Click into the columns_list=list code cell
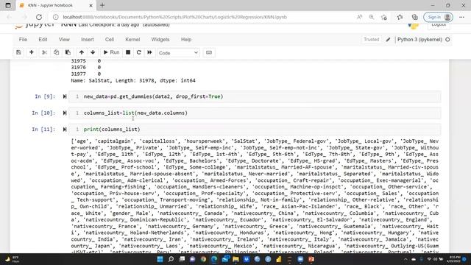471x265 pixels. (x=255, y=113)
